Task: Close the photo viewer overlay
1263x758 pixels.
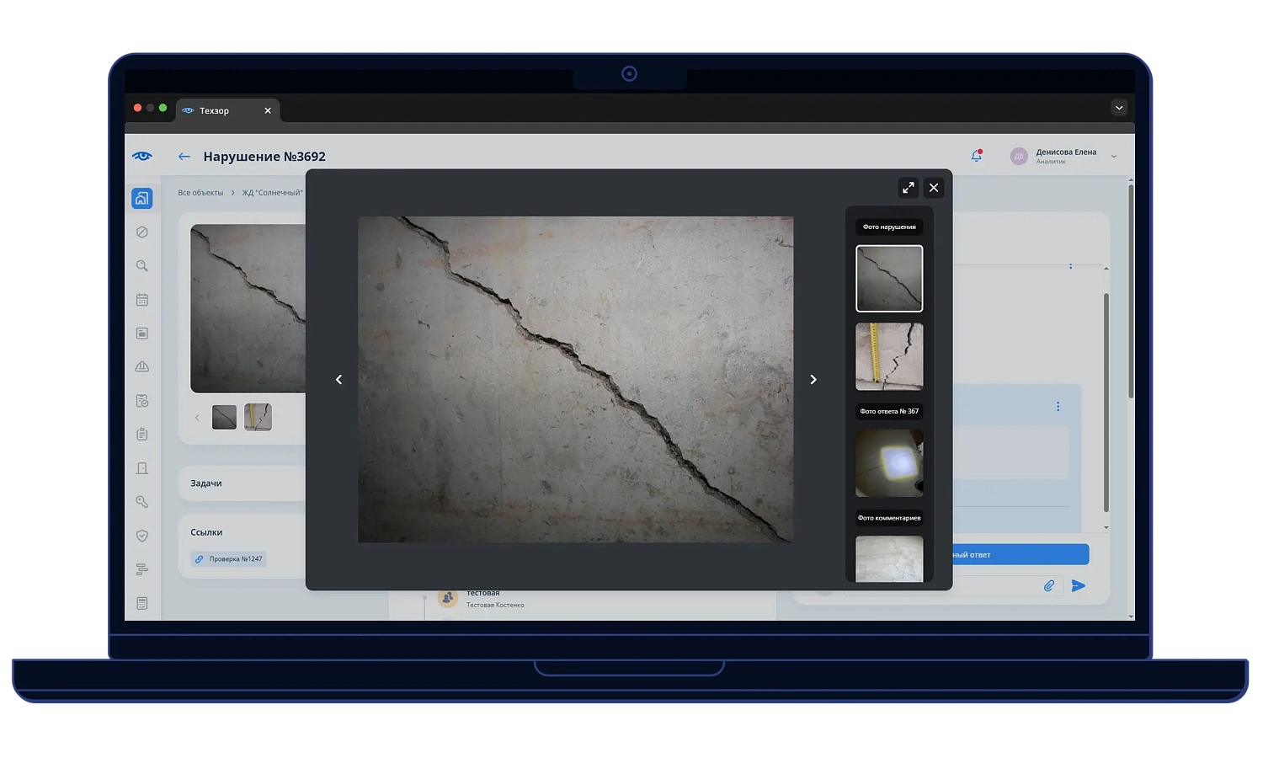Action: coord(934,188)
